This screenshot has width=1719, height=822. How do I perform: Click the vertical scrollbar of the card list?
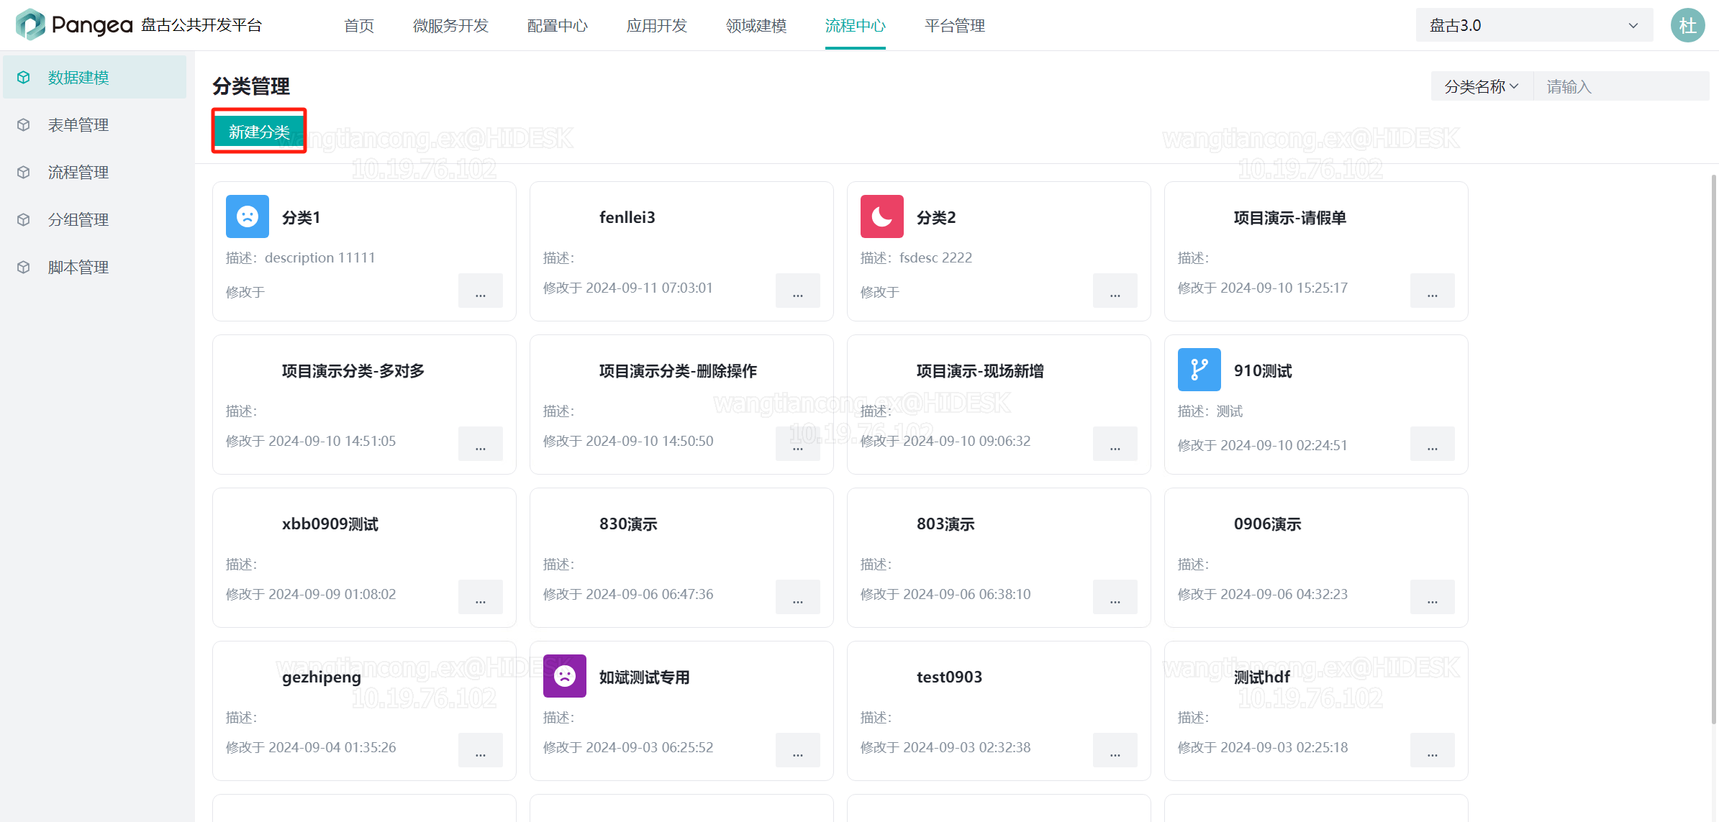pyautogui.click(x=1714, y=449)
